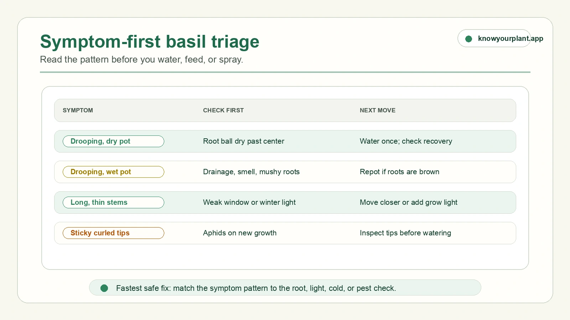Click Move closer or add grow light
The image size is (570, 320).
point(409,202)
